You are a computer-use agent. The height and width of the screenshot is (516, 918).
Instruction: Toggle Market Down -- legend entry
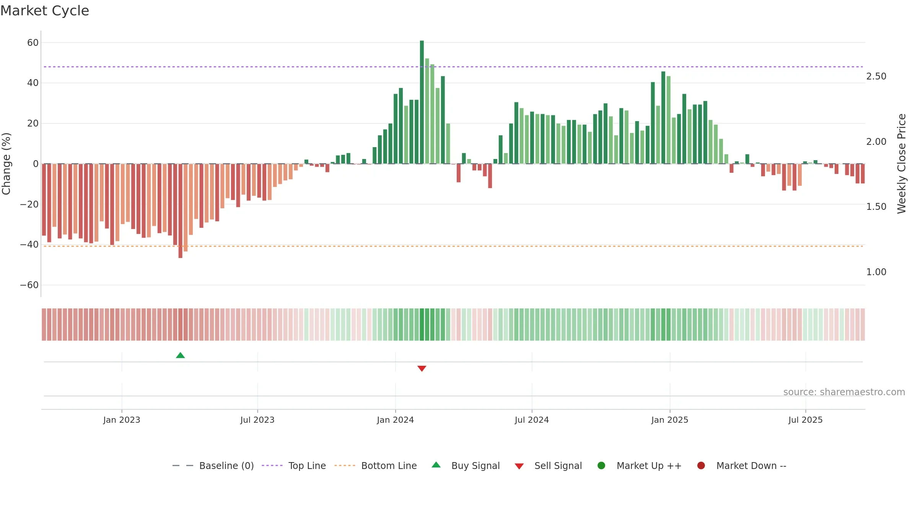(x=742, y=466)
